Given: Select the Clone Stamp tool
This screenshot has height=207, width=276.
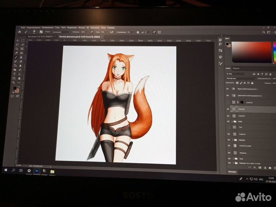Looking at the screenshot, I should coord(21,57).
